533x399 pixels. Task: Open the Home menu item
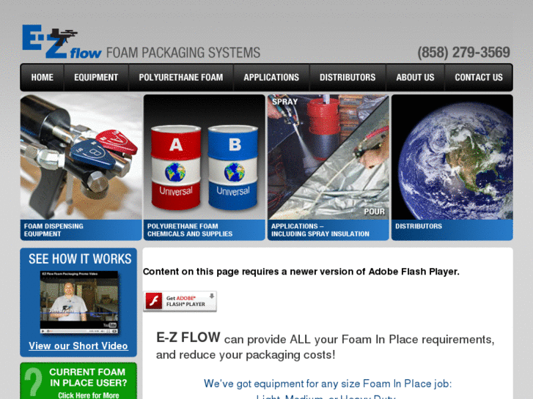(42, 78)
